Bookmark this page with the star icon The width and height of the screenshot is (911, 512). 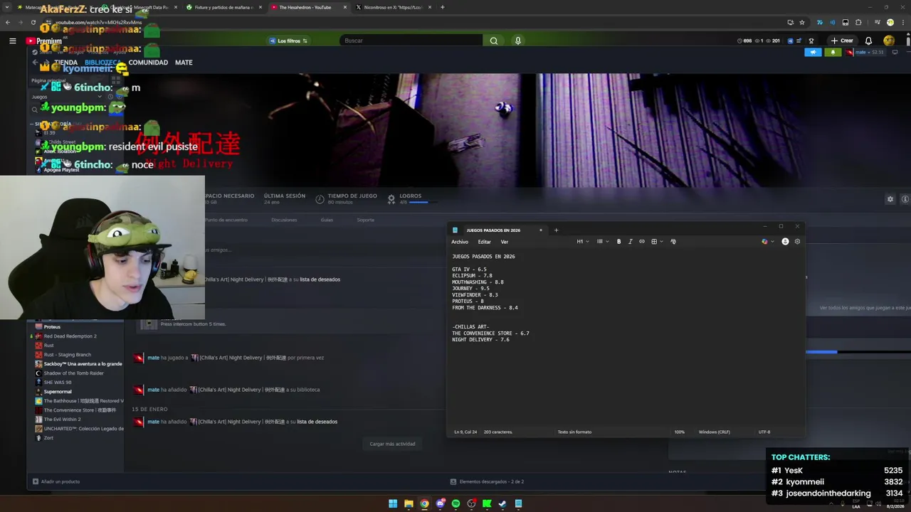click(802, 22)
